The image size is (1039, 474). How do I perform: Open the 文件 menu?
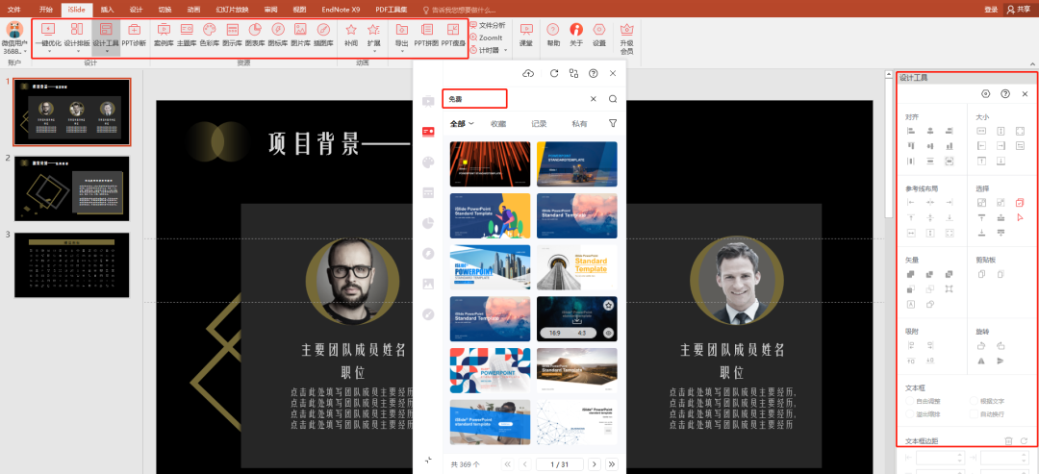click(14, 10)
